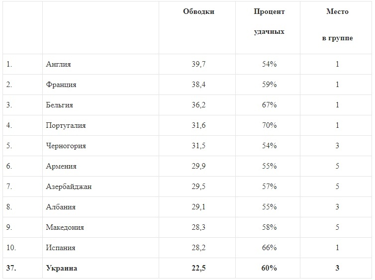Click the Армения row name

coord(61,166)
